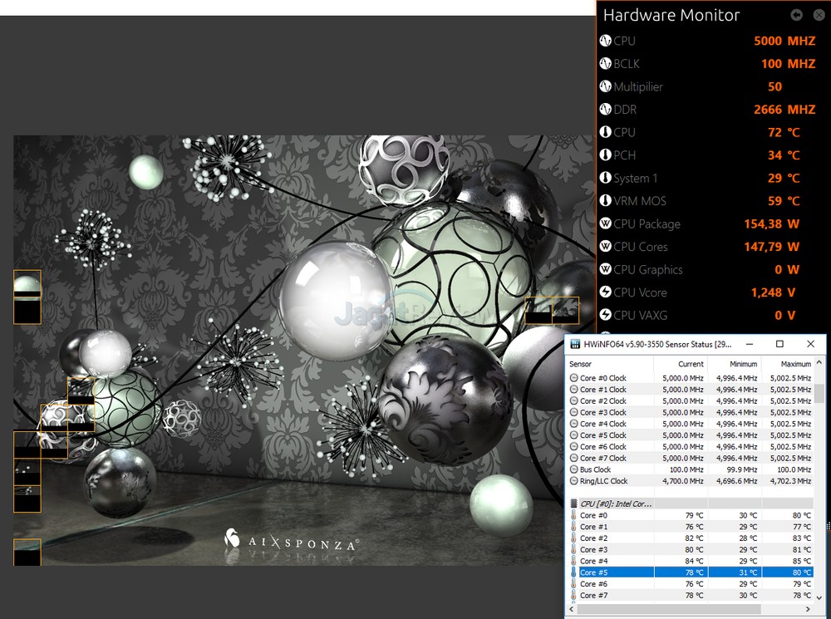The height and width of the screenshot is (619, 831).
Task: Maximize the HWiNFO64 Sensor Status window
Action: coord(779,344)
